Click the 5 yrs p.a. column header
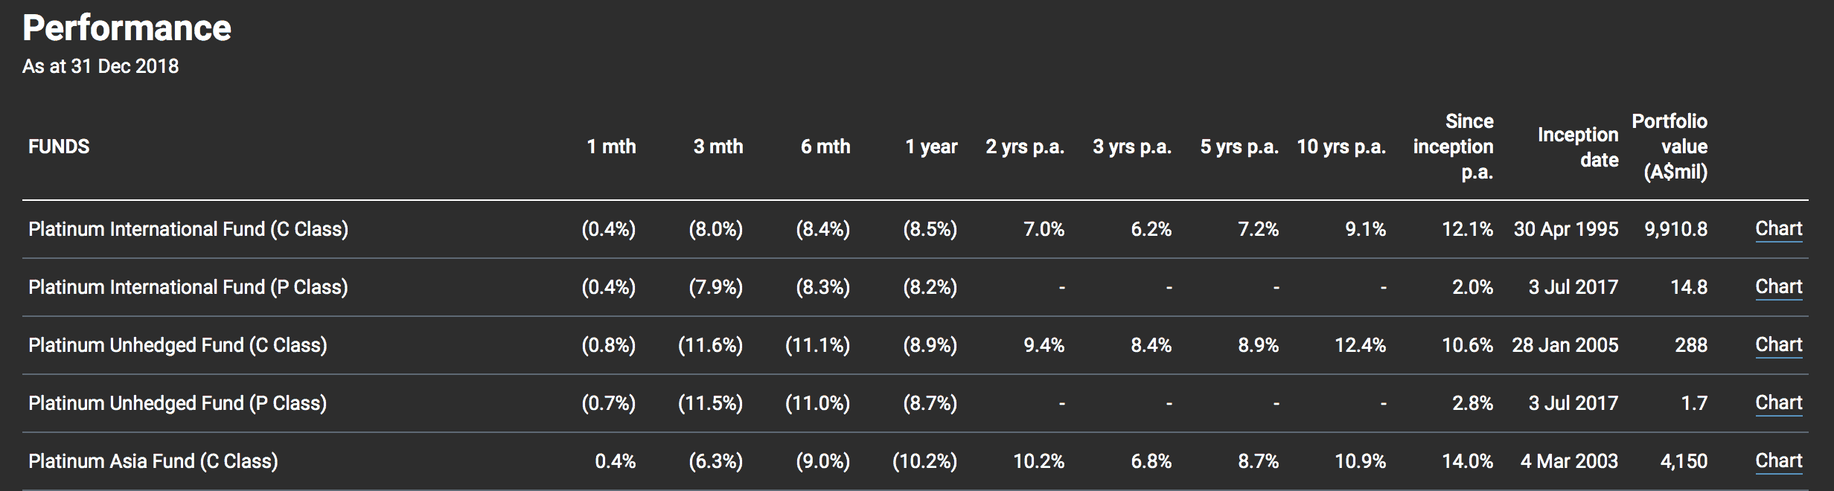This screenshot has width=1834, height=491. pyautogui.click(x=1239, y=147)
